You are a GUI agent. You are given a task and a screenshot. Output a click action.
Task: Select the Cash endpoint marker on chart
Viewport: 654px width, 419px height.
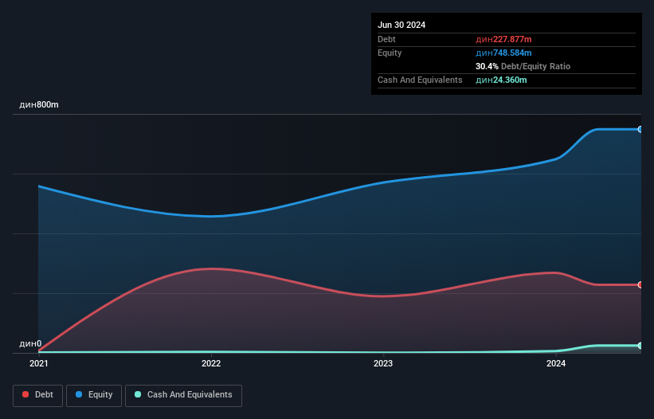click(x=640, y=346)
